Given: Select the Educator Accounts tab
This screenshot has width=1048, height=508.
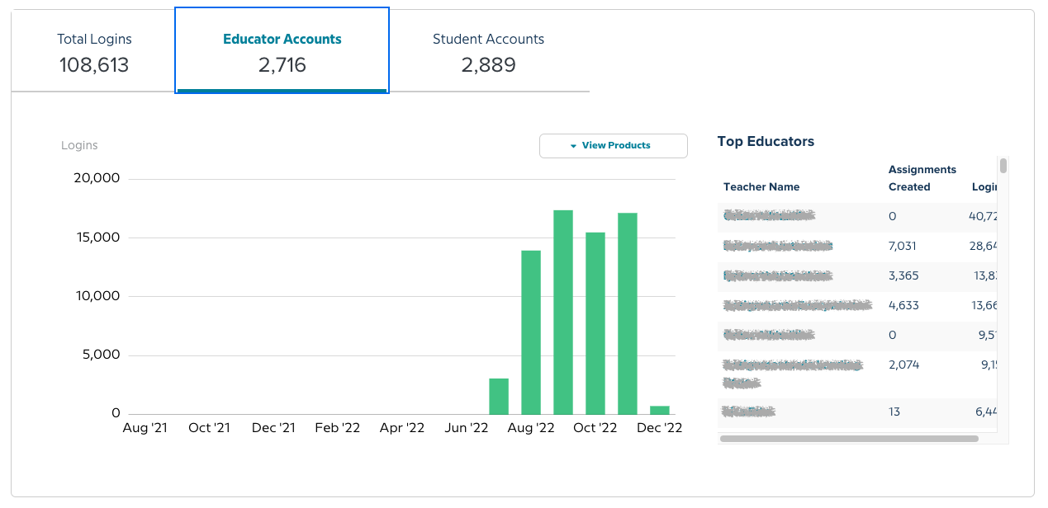Looking at the screenshot, I should pos(282,51).
